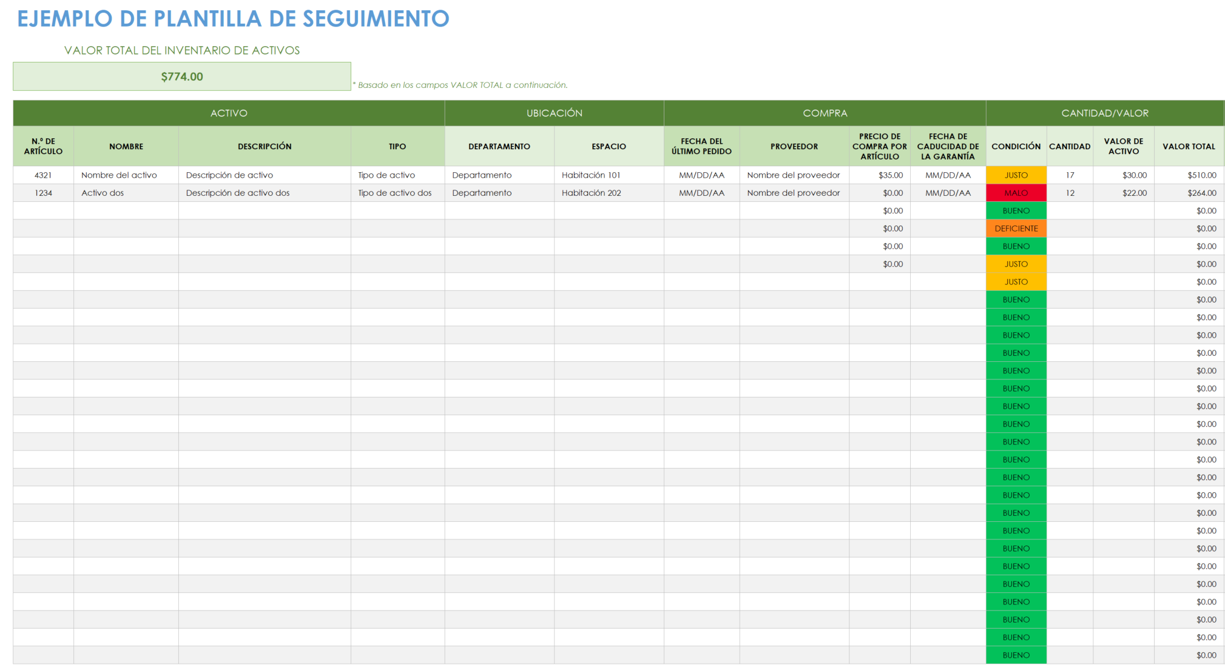The width and height of the screenshot is (1225, 668).
Task: Click the 'Tipo de activo' cell in row 4321
Action: [397, 175]
